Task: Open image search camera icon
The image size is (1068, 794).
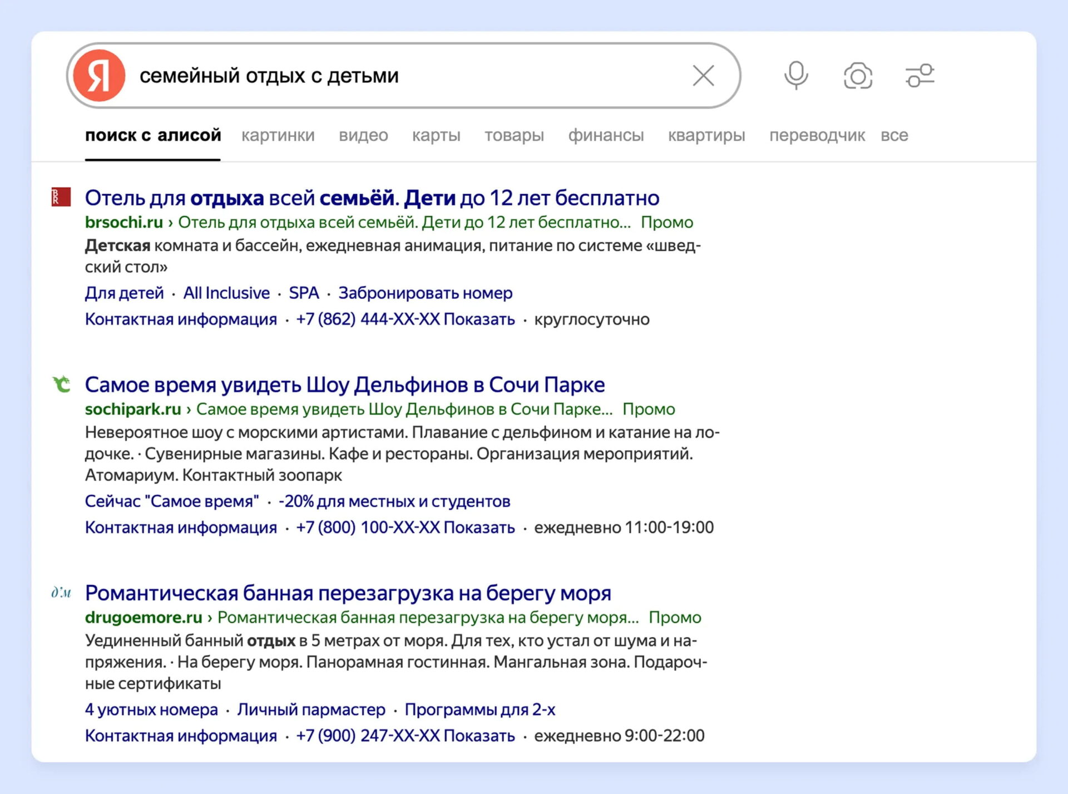Action: click(x=858, y=76)
